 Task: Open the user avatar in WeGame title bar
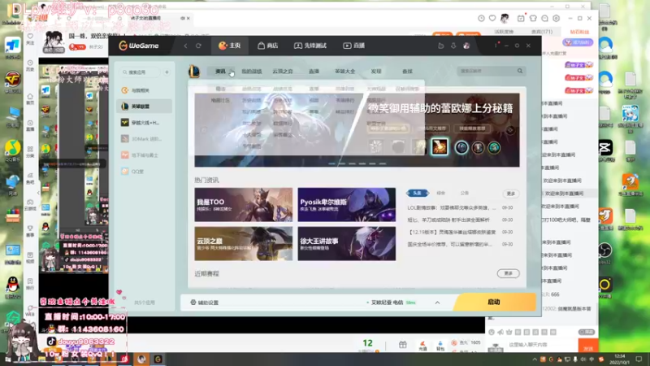coord(466,46)
